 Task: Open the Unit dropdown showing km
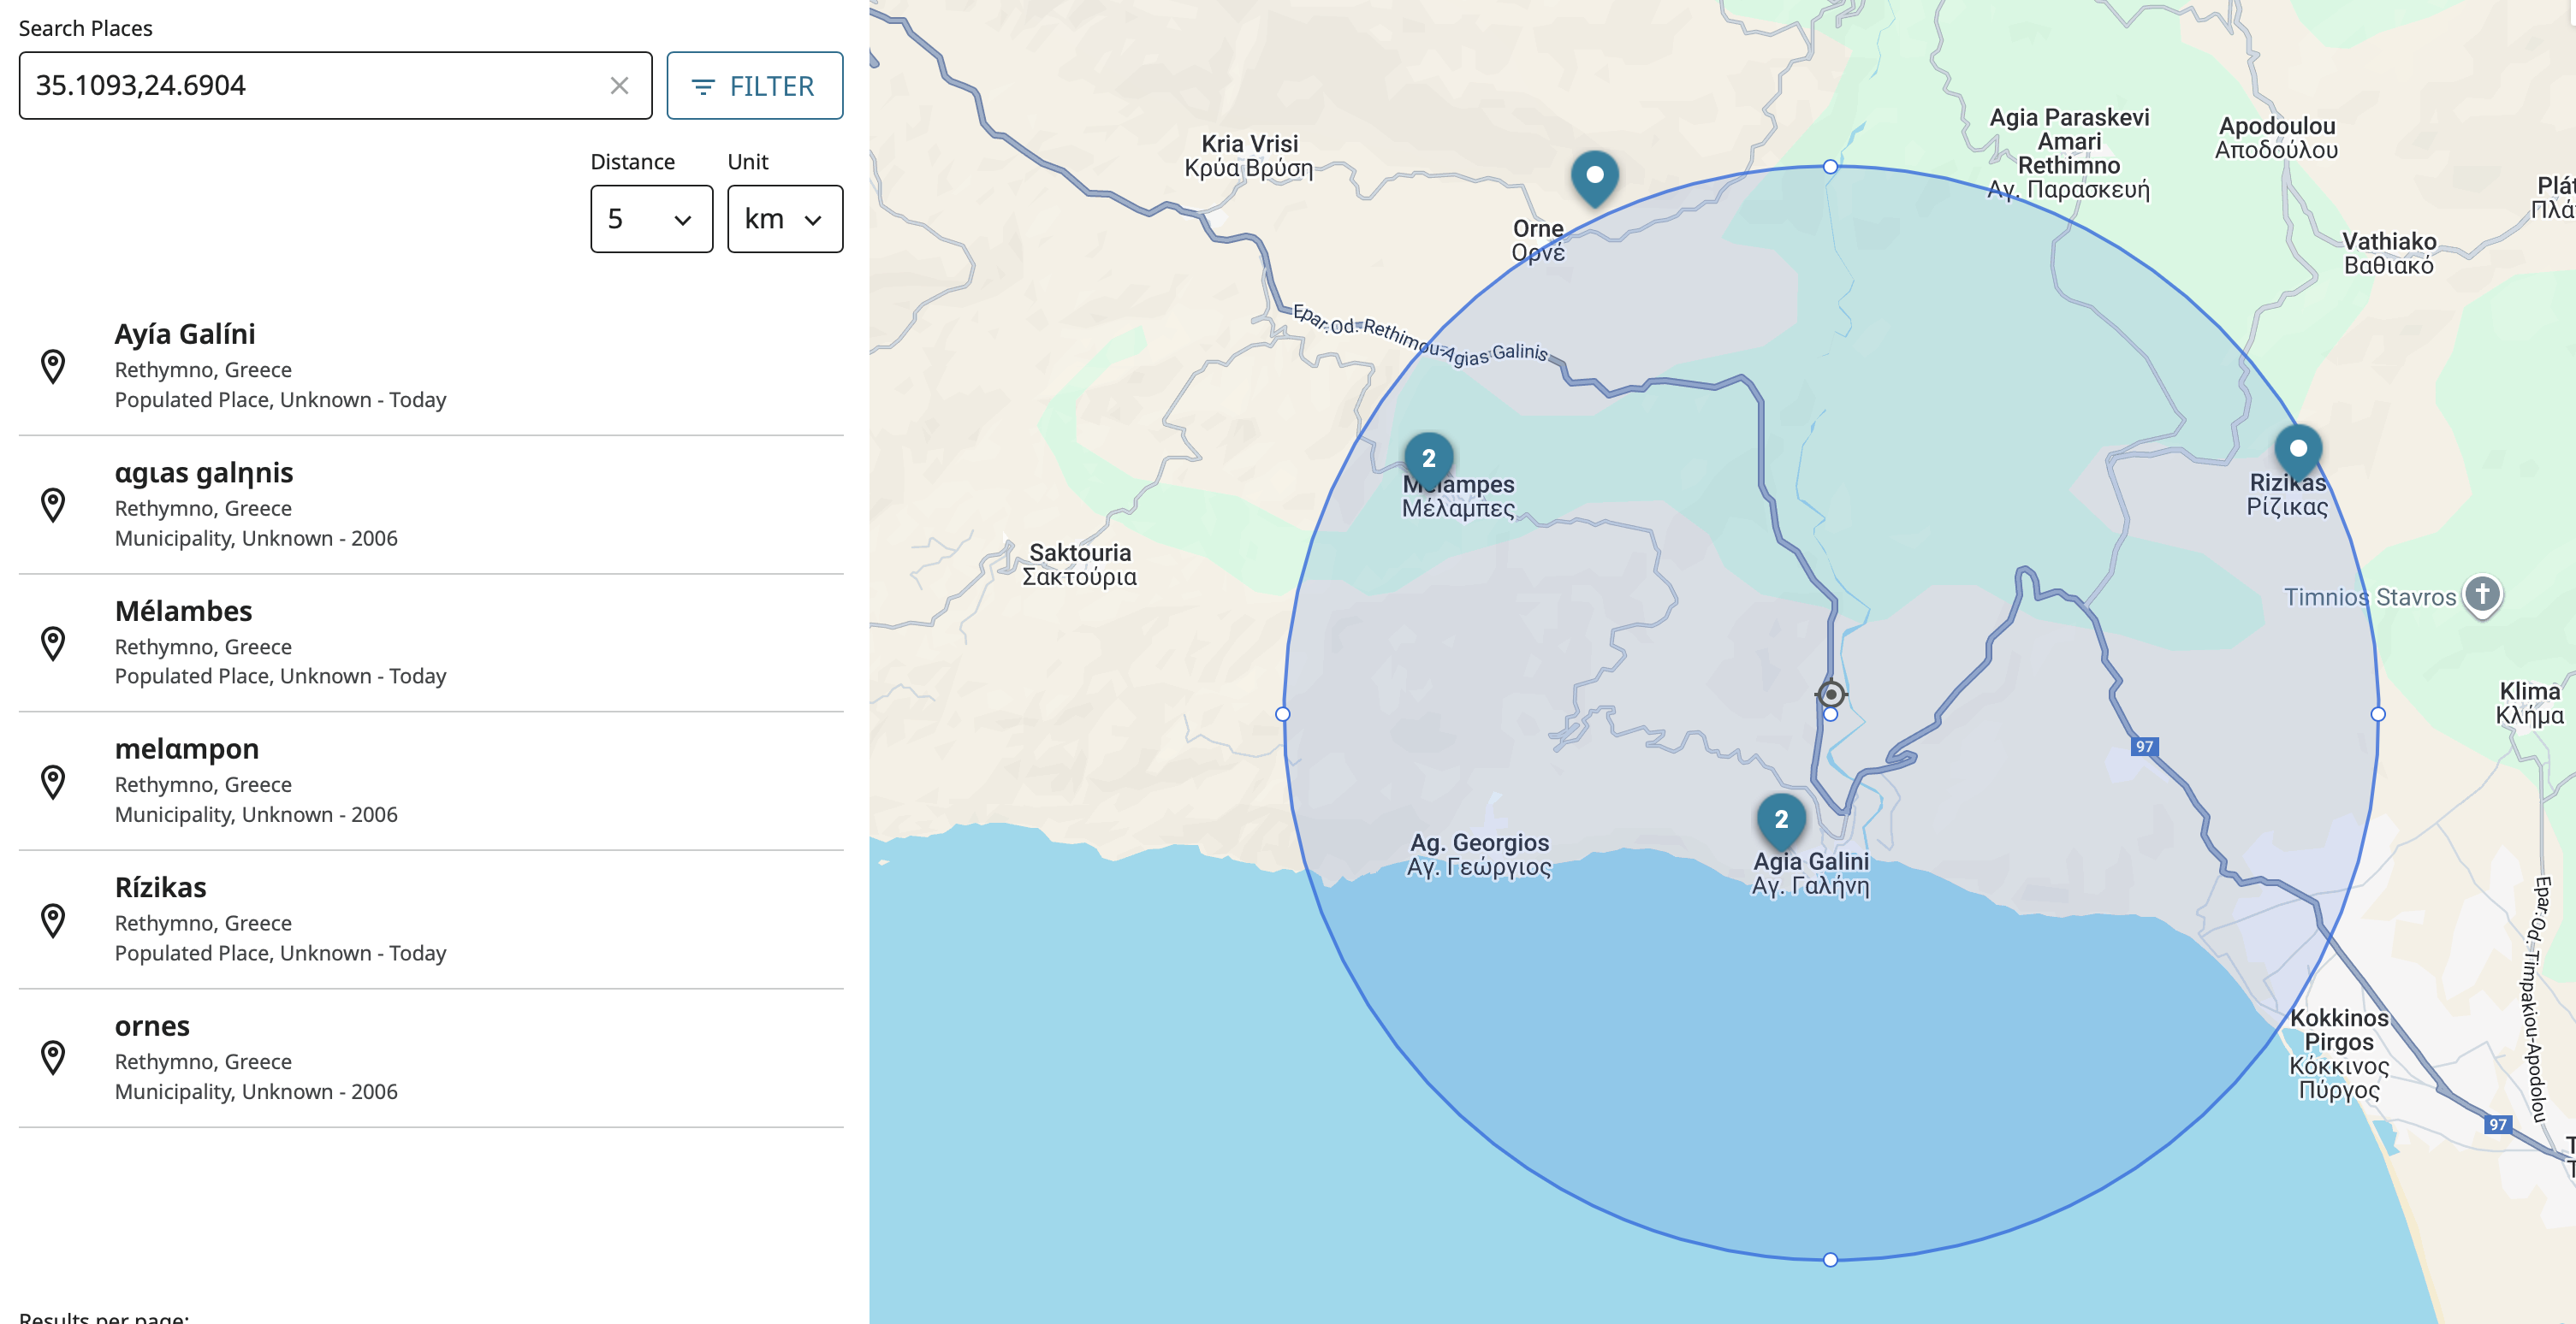(x=784, y=219)
